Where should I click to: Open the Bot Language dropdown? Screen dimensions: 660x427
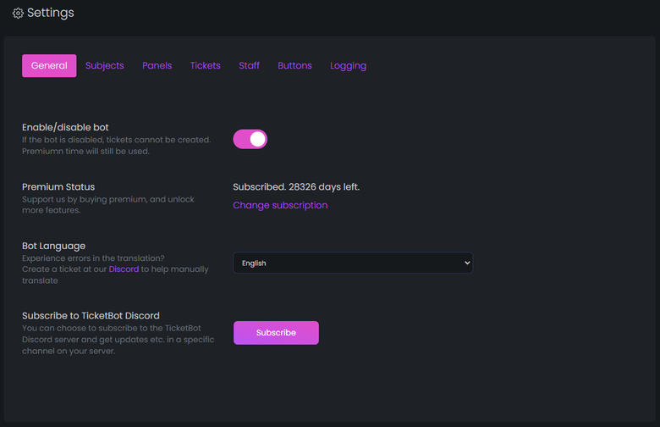352,263
